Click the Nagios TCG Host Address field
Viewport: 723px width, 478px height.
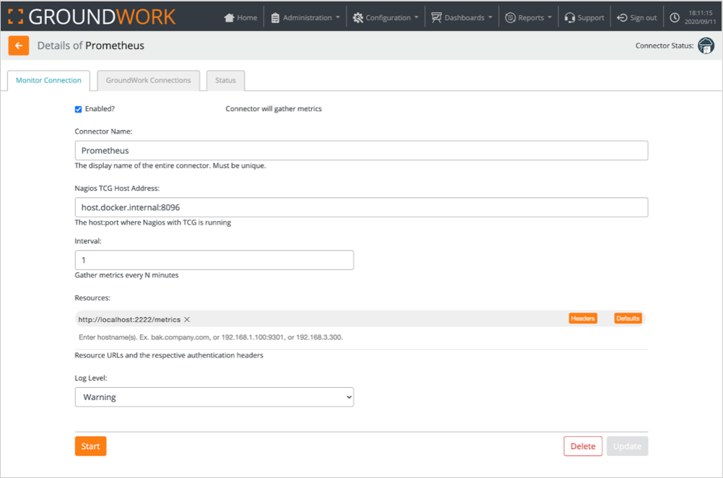click(x=361, y=207)
